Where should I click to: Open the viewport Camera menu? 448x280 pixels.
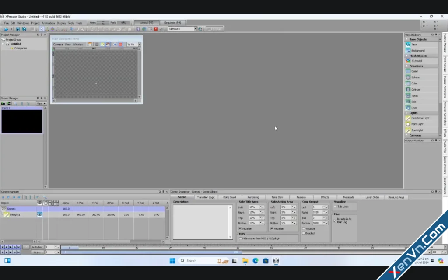[x=58, y=45]
